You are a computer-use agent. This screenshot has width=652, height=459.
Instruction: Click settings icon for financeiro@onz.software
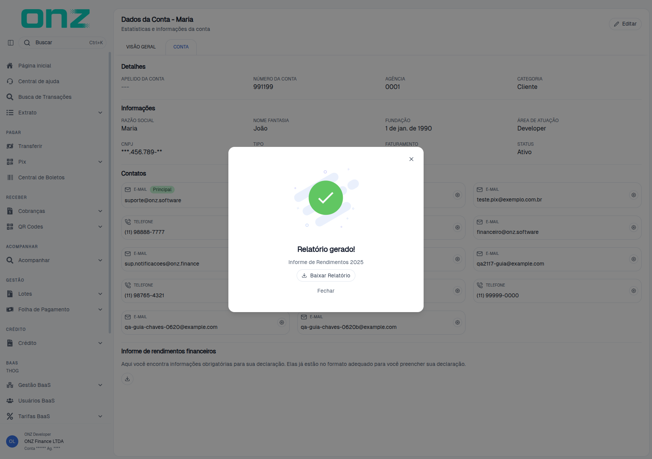click(x=633, y=227)
